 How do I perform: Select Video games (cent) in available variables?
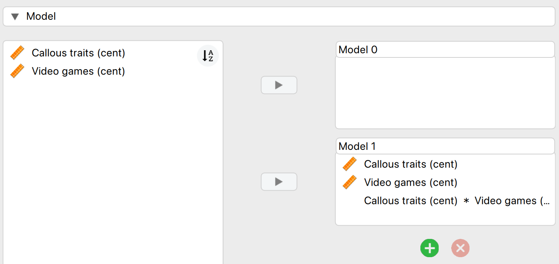(x=78, y=71)
